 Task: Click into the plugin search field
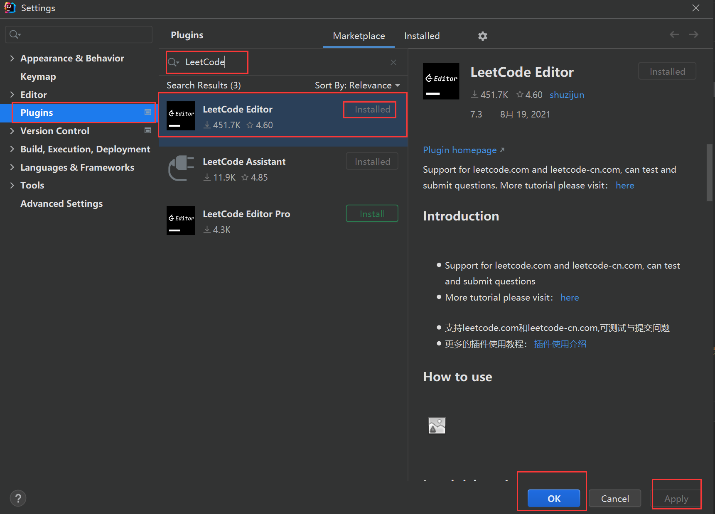click(x=283, y=62)
